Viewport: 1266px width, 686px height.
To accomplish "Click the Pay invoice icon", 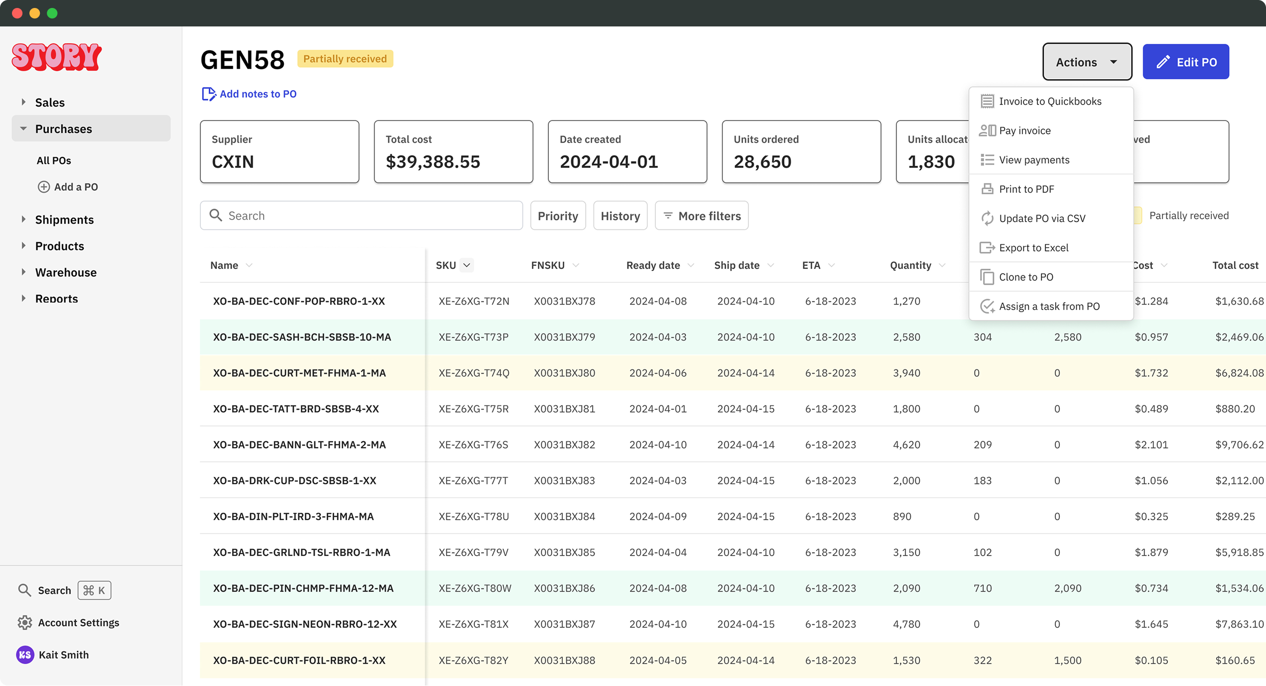I will pos(987,130).
